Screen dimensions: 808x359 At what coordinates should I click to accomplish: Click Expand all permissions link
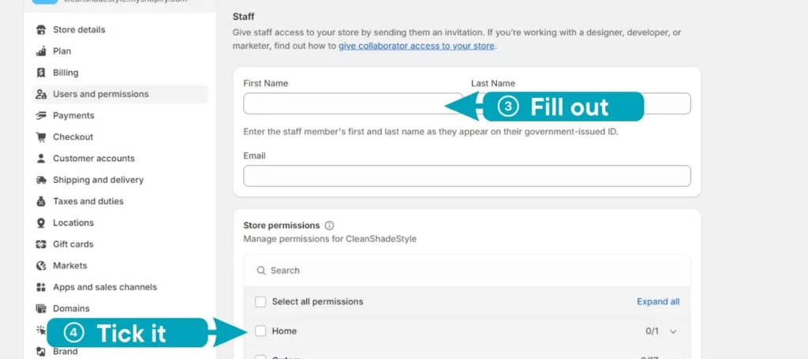click(658, 302)
